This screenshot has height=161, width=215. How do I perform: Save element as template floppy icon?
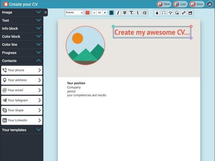pyautogui.click(x=190, y=13)
